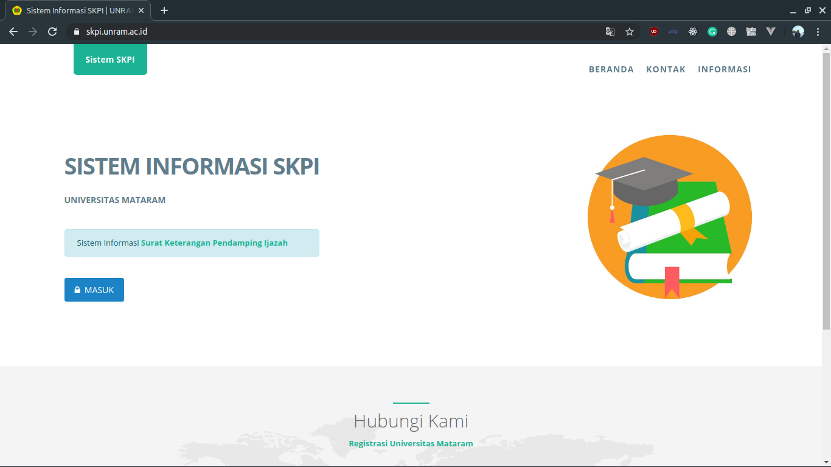
Task: Open the React Developer Tools extension
Action: 693,32
